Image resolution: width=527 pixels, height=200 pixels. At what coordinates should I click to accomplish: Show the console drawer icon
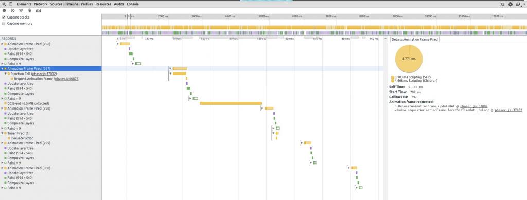tap(502, 4)
